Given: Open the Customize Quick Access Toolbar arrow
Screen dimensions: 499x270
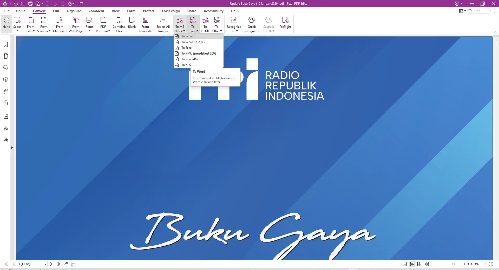Looking at the screenshot, I should [x=81, y=4].
